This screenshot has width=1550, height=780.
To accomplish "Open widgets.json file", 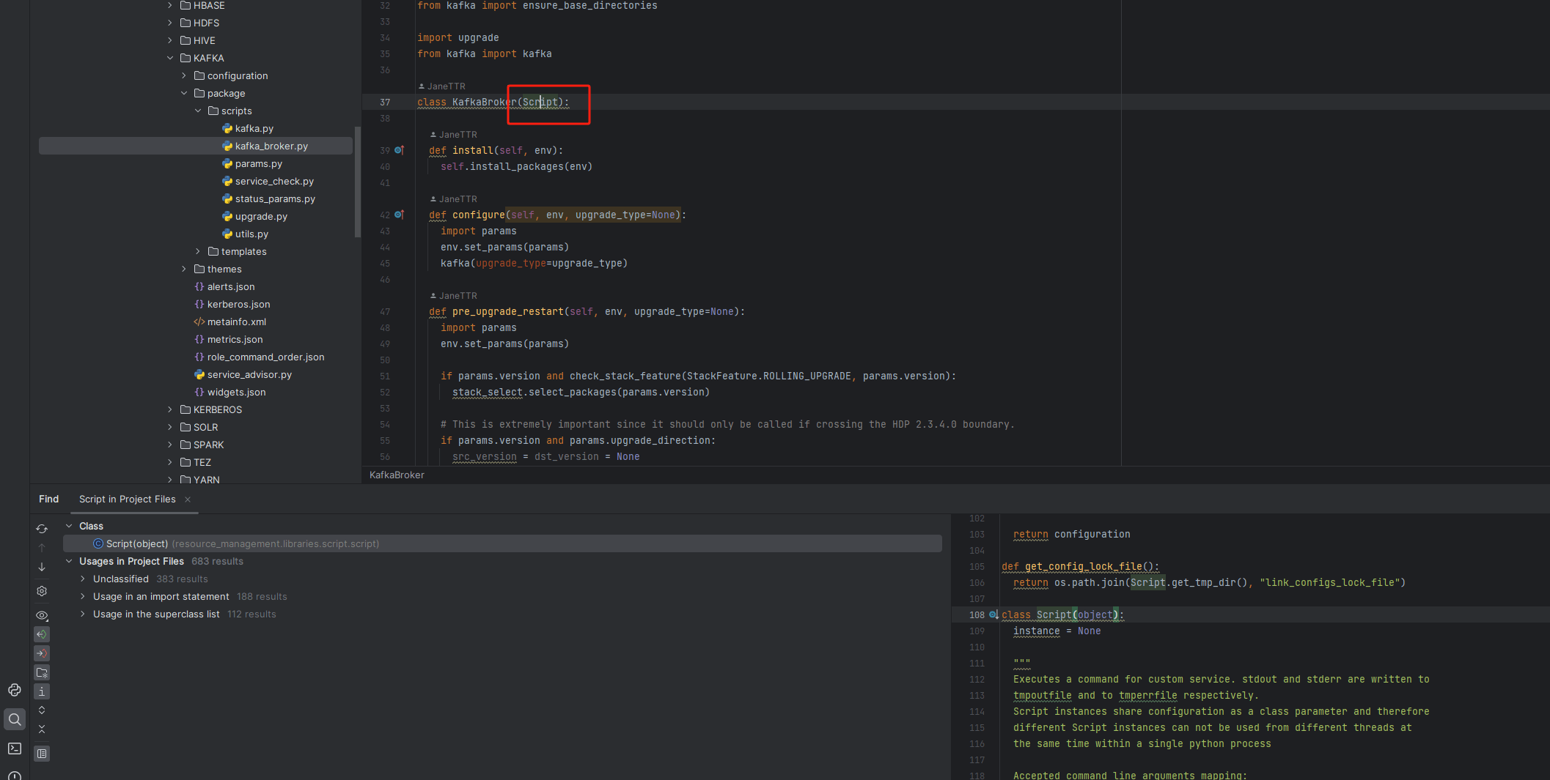I will tap(229, 392).
